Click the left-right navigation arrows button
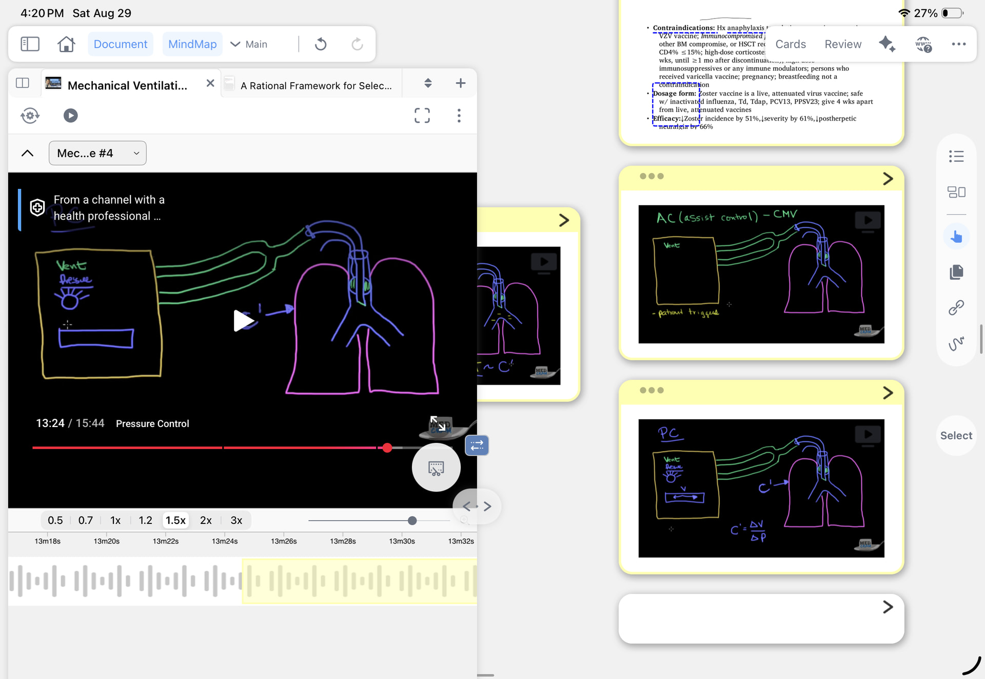Image resolution: width=985 pixels, height=679 pixels. 477,507
